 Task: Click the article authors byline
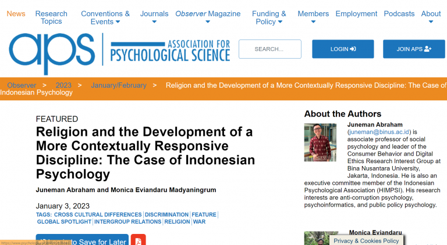(x=126, y=190)
